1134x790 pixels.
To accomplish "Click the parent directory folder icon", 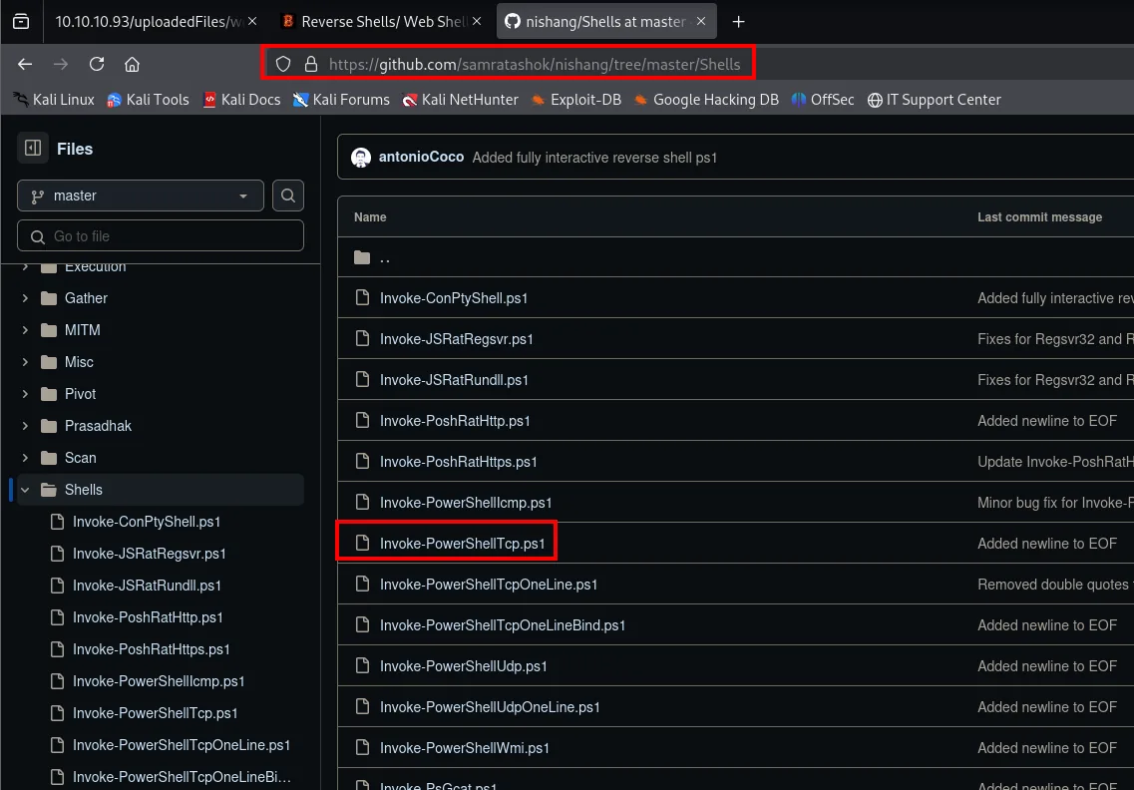I will coord(362,257).
